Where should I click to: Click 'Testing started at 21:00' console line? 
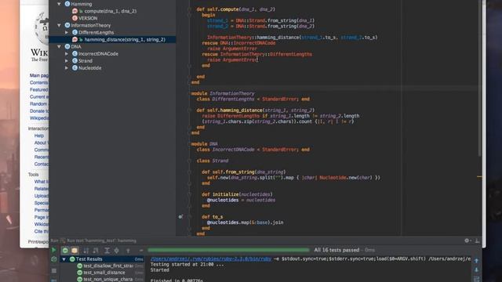(x=187, y=265)
